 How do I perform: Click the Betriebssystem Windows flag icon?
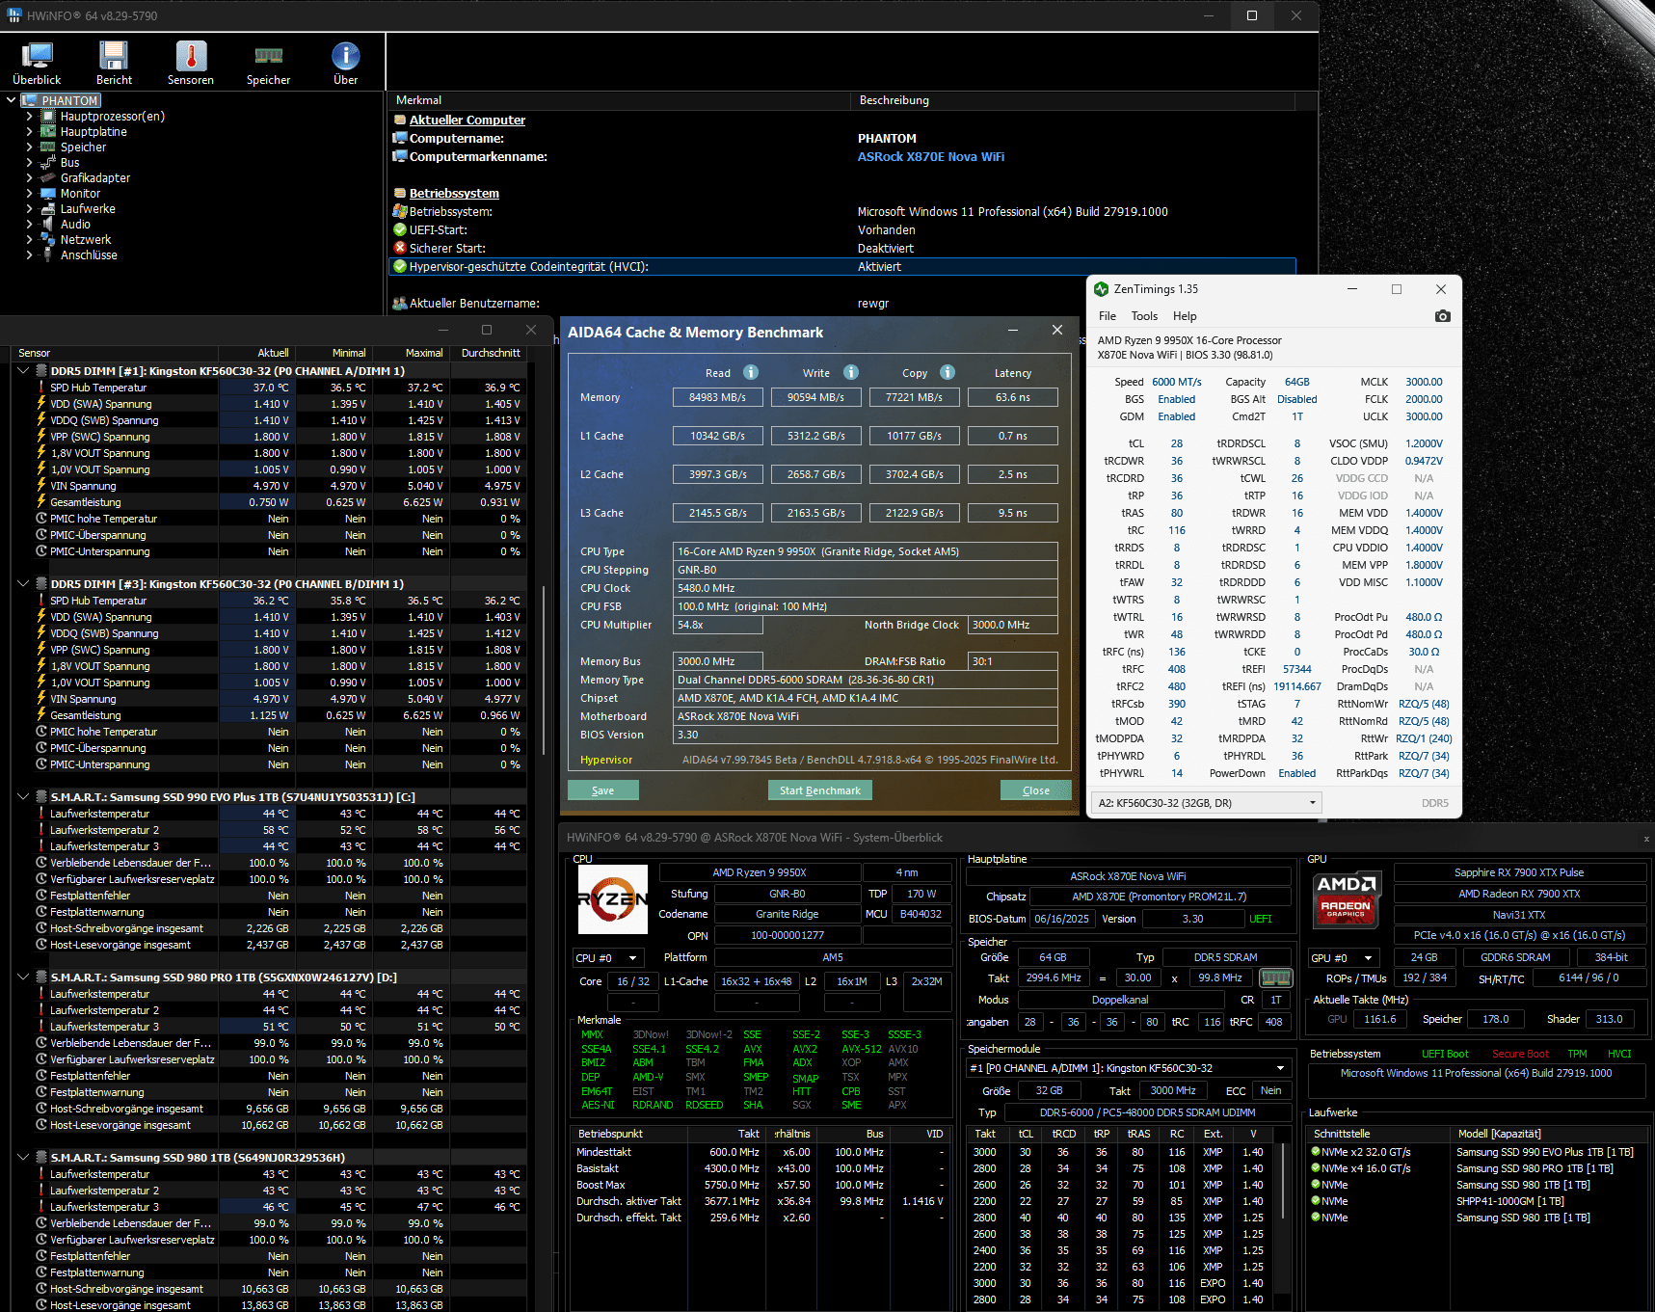pyautogui.click(x=400, y=212)
